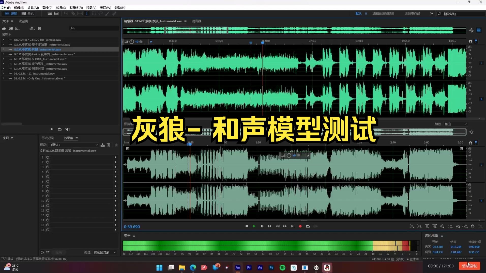Click new file icon in Files panel
The width and height of the screenshot is (486, 273).
tap(17, 28)
